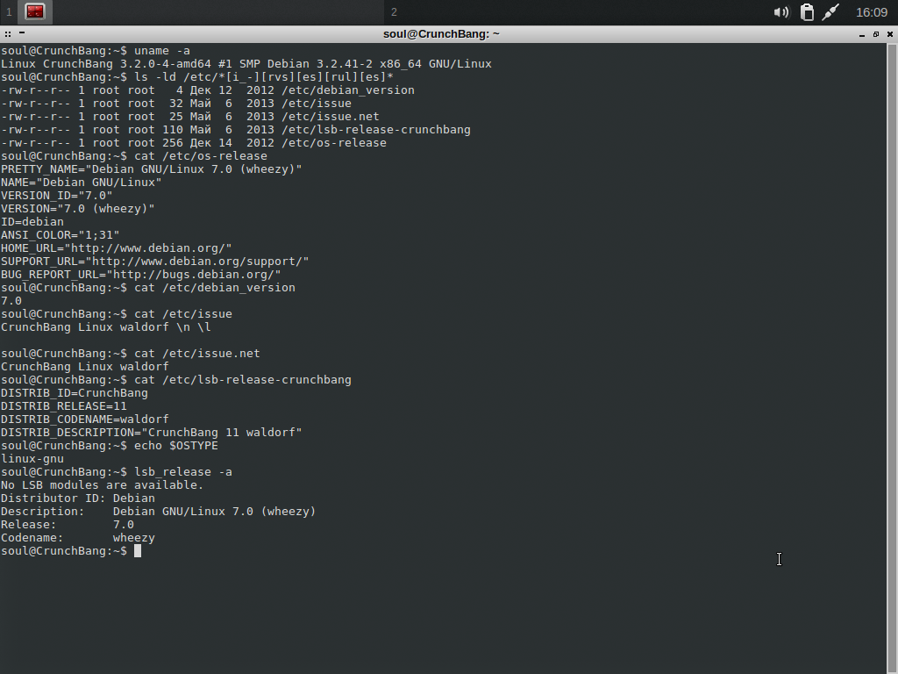Click the ID=debian line
This screenshot has height=674, width=898.
pos(32,222)
